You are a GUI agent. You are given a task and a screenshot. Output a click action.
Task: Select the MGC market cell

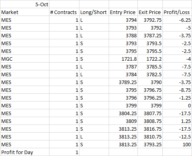click(25, 59)
